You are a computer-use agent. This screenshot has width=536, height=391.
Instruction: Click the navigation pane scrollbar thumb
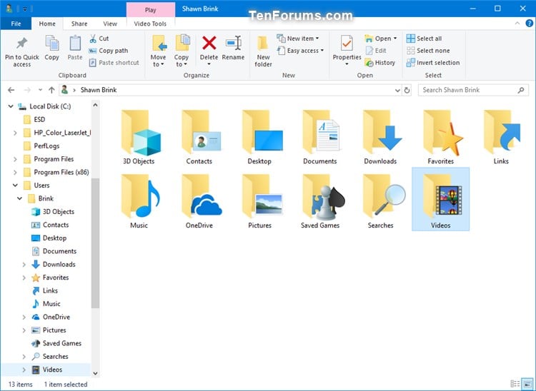[x=95, y=243]
